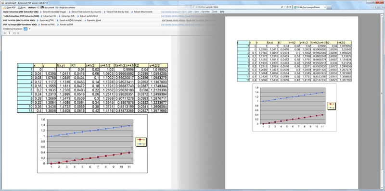Click Render as EMF
This screenshot has width=385, height=191.
pos(65,25)
